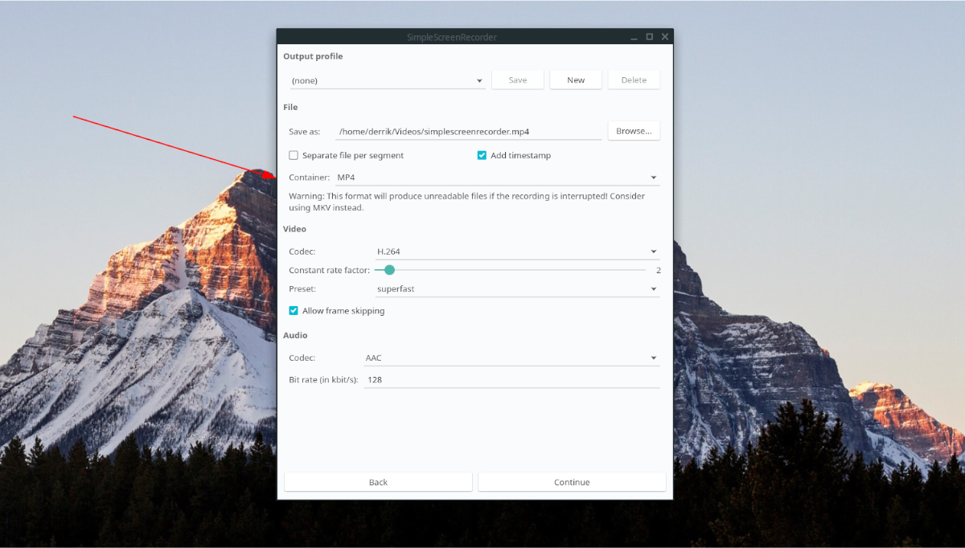Image resolution: width=965 pixels, height=548 pixels.
Task: Maximize the SimpleScreenRecorder window
Action: [x=650, y=37]
